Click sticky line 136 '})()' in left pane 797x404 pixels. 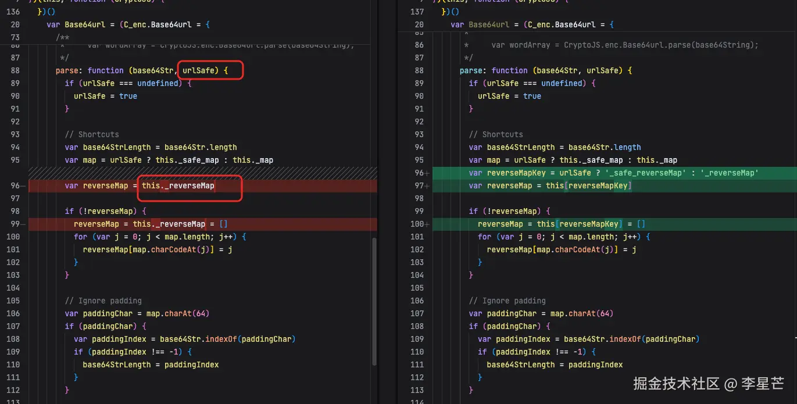pyautogui.click(x=44, y=12)
